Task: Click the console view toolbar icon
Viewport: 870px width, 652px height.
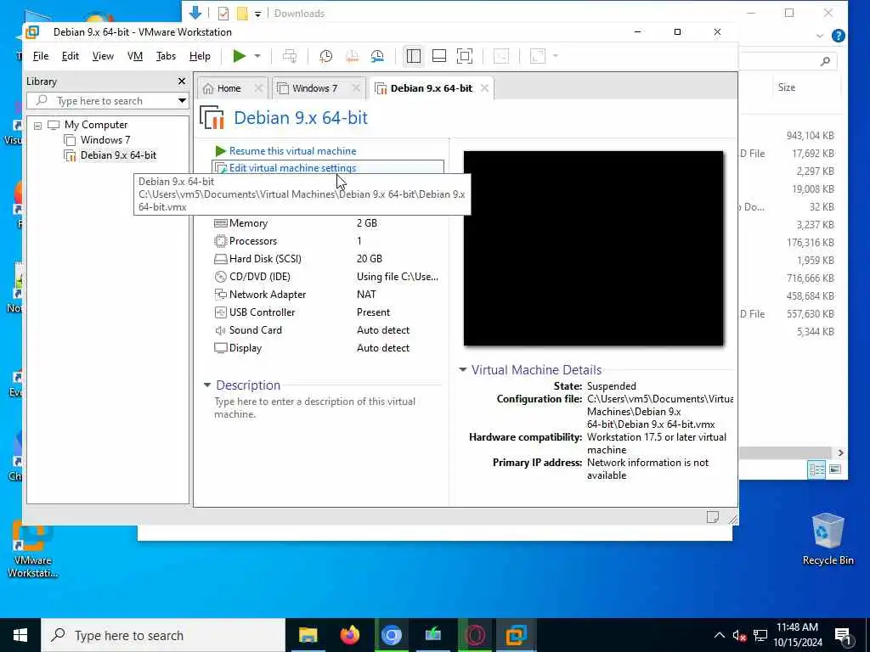Action: 501,56
